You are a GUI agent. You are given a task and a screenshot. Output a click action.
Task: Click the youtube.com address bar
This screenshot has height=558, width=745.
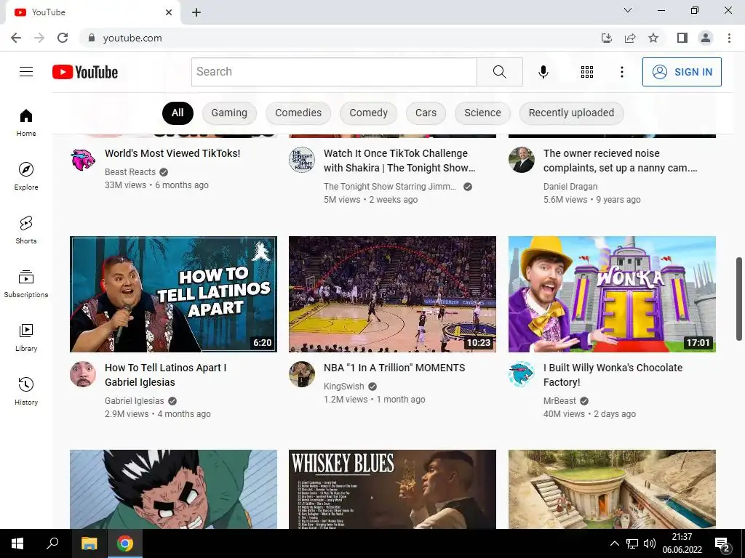339,38
